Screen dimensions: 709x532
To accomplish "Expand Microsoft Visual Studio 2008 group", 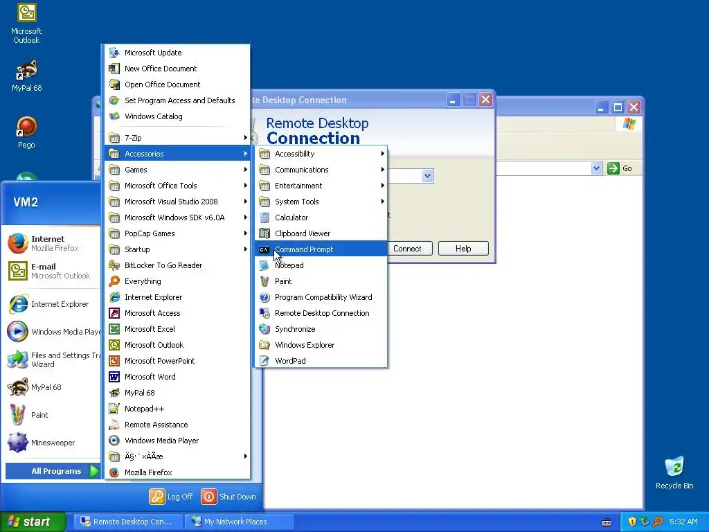I will pyautogui.click(x=177, y=202).
